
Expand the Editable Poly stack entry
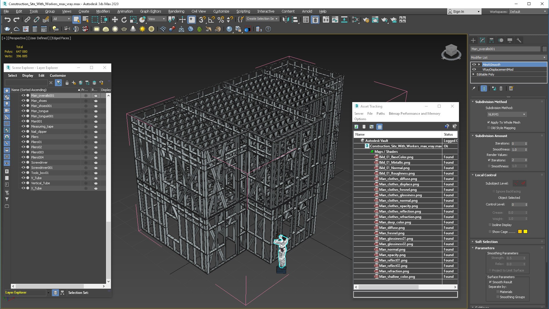(474, 74)
